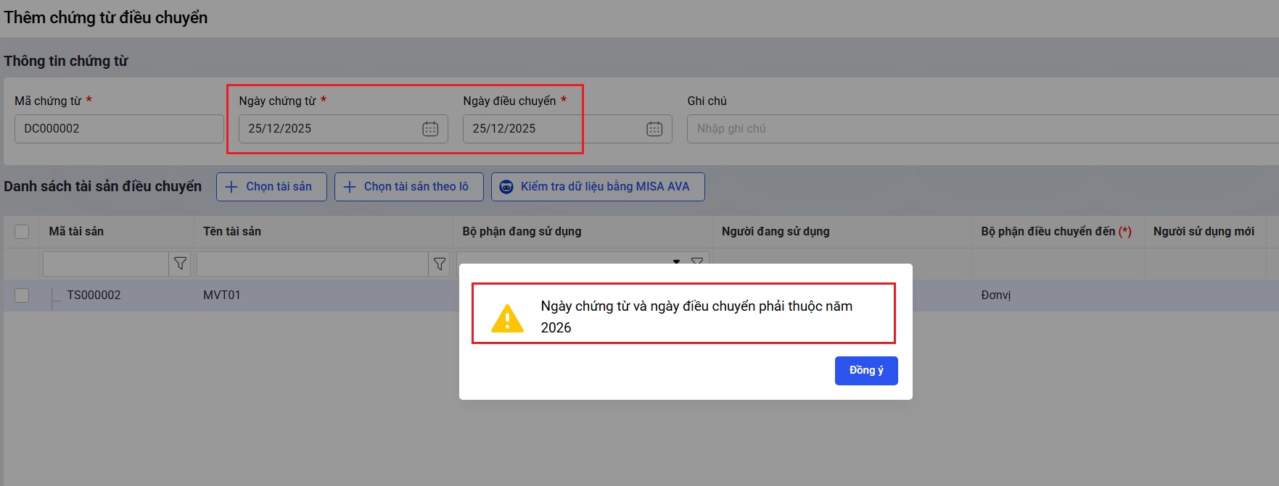The height and width of the screenshot is (486, 1279).
Task: Click the filter icon for Mã tài sản
Action: [x=180, y=264]
